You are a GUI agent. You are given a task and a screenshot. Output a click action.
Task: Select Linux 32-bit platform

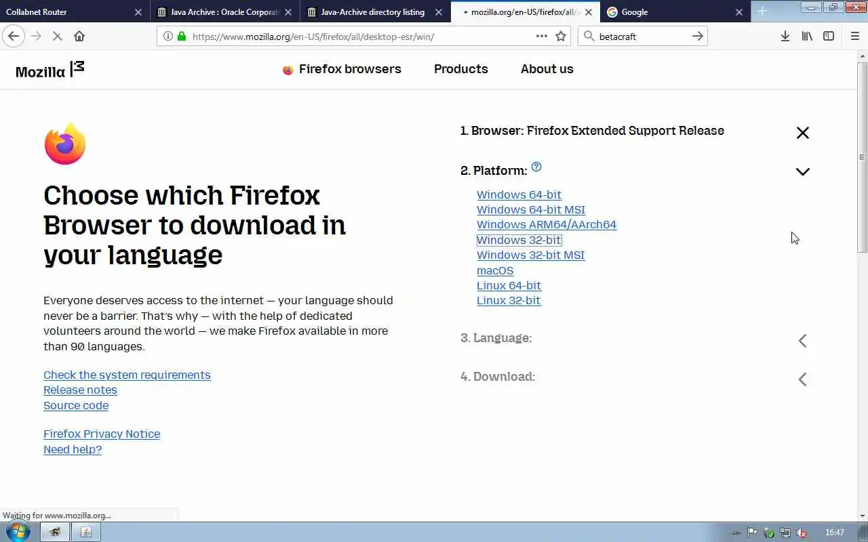click(509, 301)
